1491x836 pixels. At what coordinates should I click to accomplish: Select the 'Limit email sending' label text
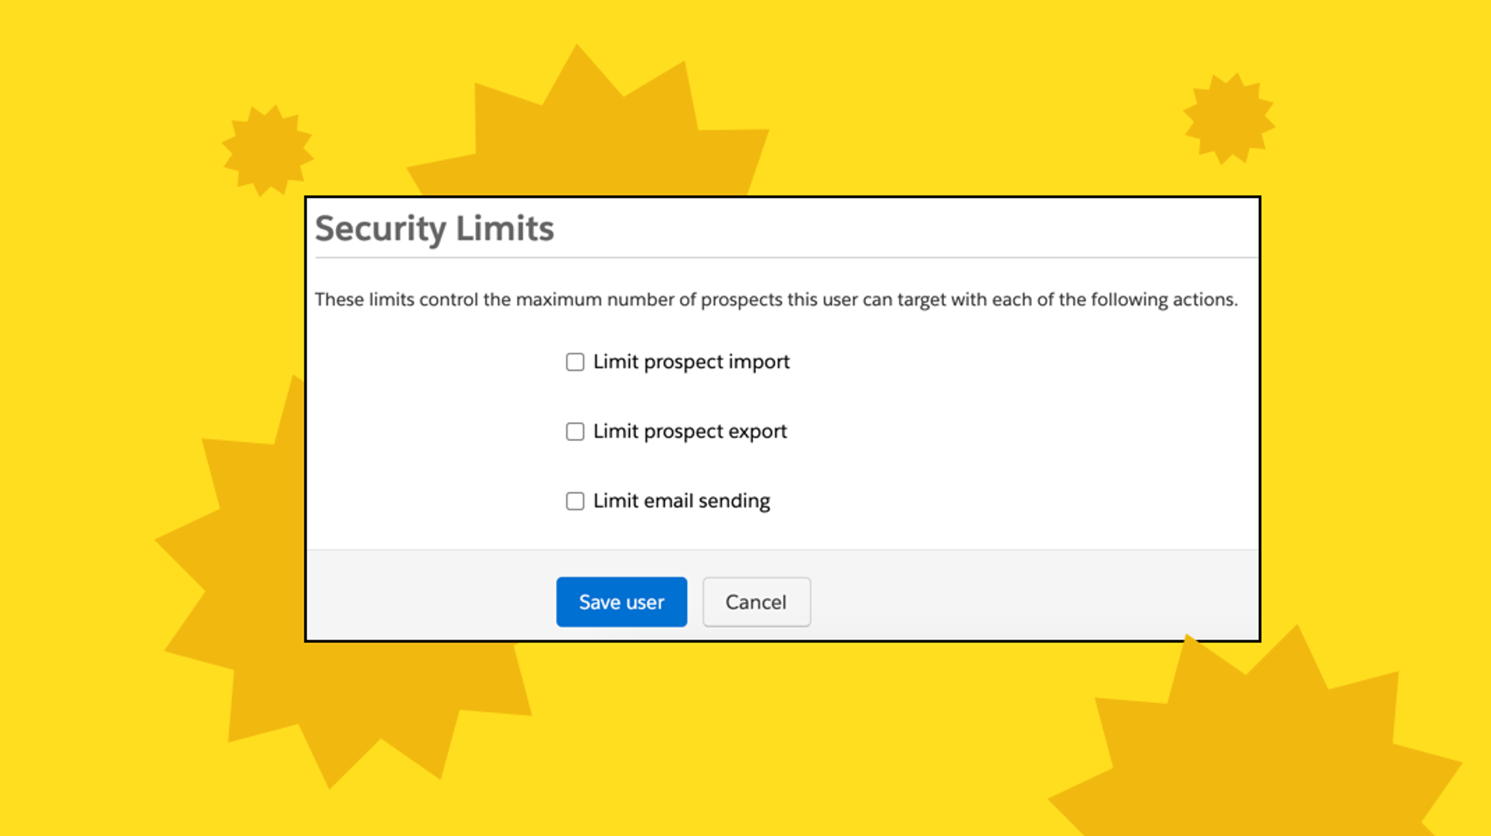[x=681, y=502]
